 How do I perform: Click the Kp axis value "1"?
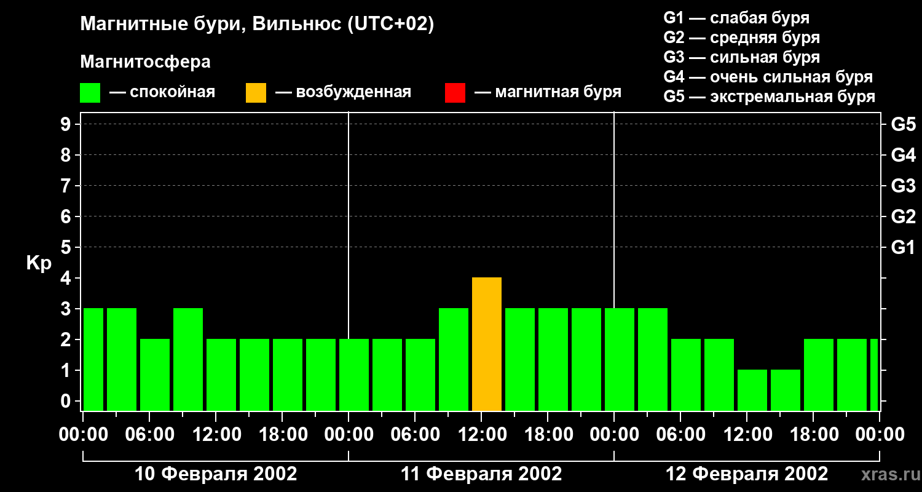point(67,370)
